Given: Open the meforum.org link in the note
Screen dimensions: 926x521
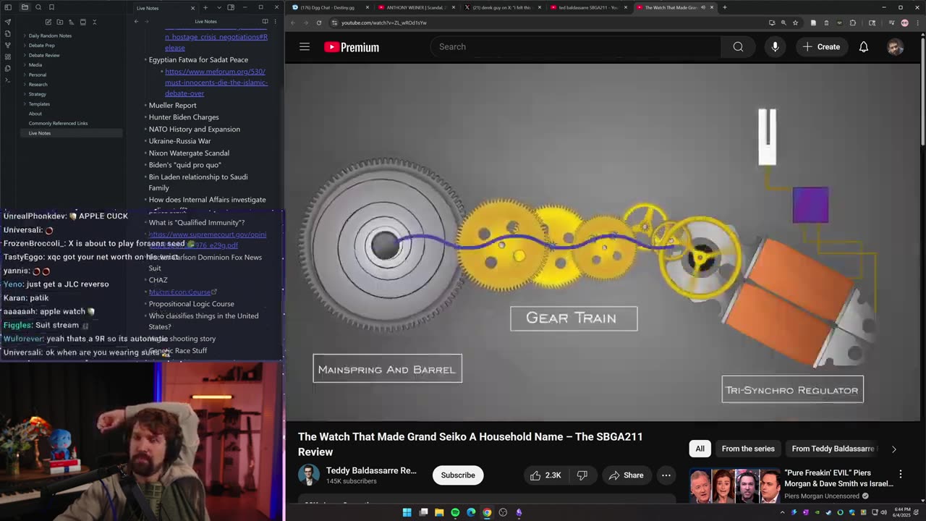Looking at the screenshot, I should pyautogui.click(x=216, y=82).
